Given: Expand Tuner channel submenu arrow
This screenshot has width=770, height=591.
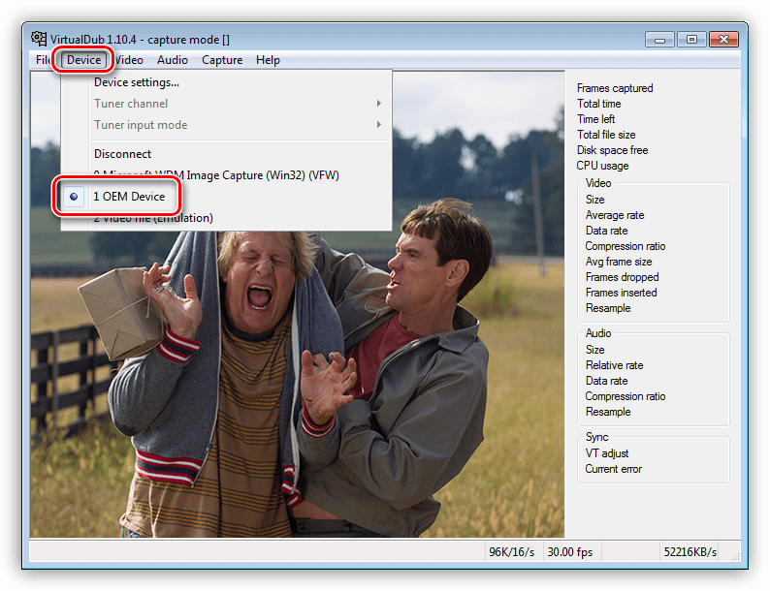Looking at the screenshot, I should [378, 104].
